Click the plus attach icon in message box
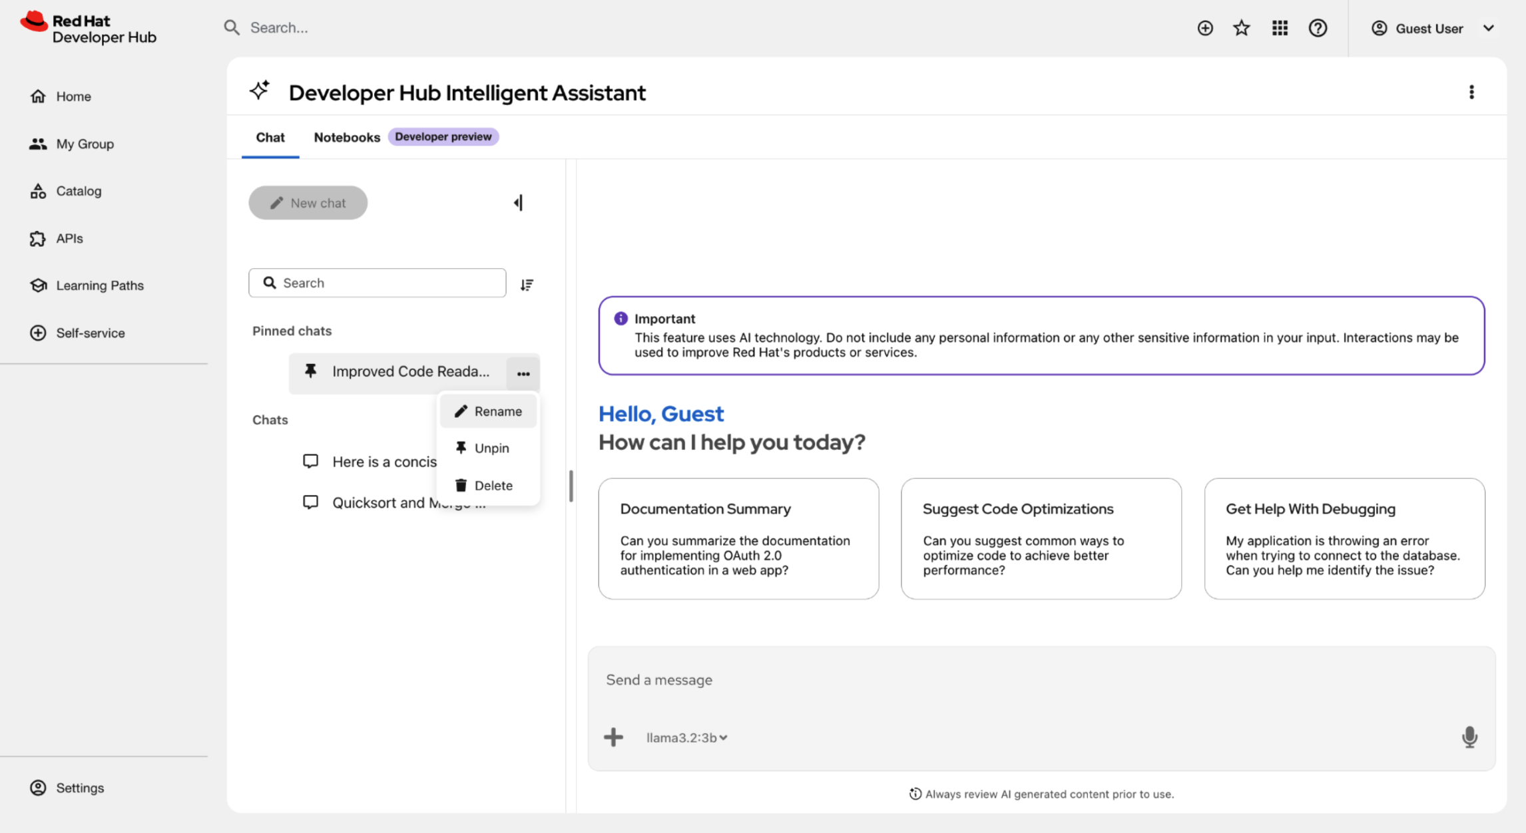The height and width of the screenshot is (833, 1526). tap(613, 737)
